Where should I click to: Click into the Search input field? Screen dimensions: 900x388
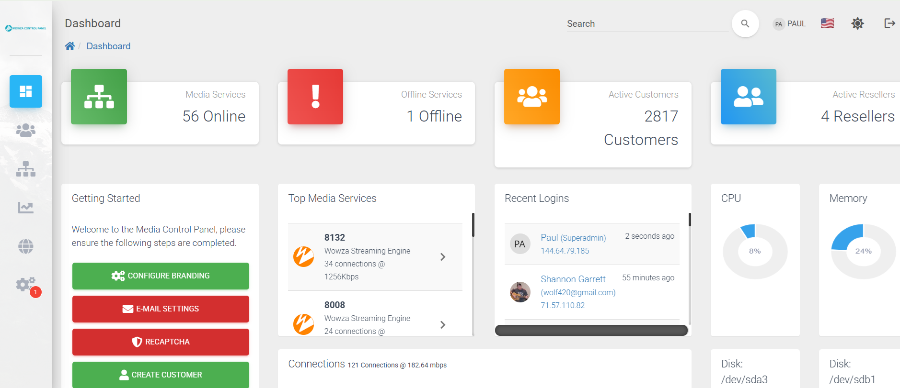pyautogui.click(x=647, y=24)
